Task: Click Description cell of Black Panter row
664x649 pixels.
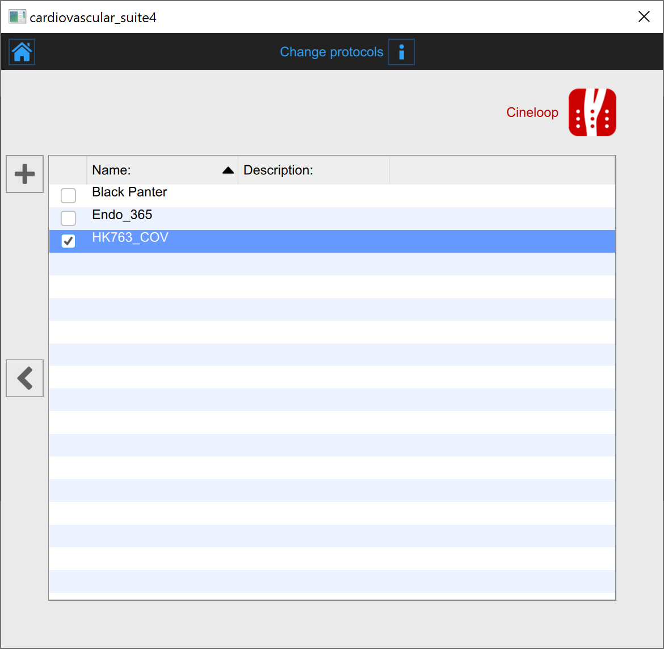Action: [x=313, y=196]
